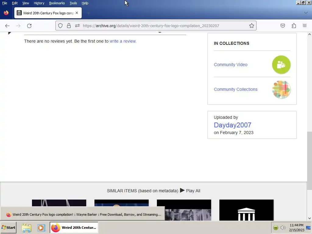Open the Extensions puzzle icon
Viewport: 312px width, 234px height.
(x=294, y=26)
